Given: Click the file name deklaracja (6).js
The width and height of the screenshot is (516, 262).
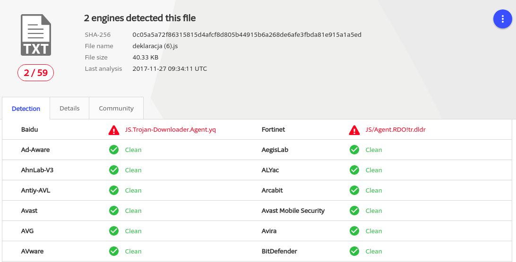Looking at the screenshot, I should [x=155, y=46].
